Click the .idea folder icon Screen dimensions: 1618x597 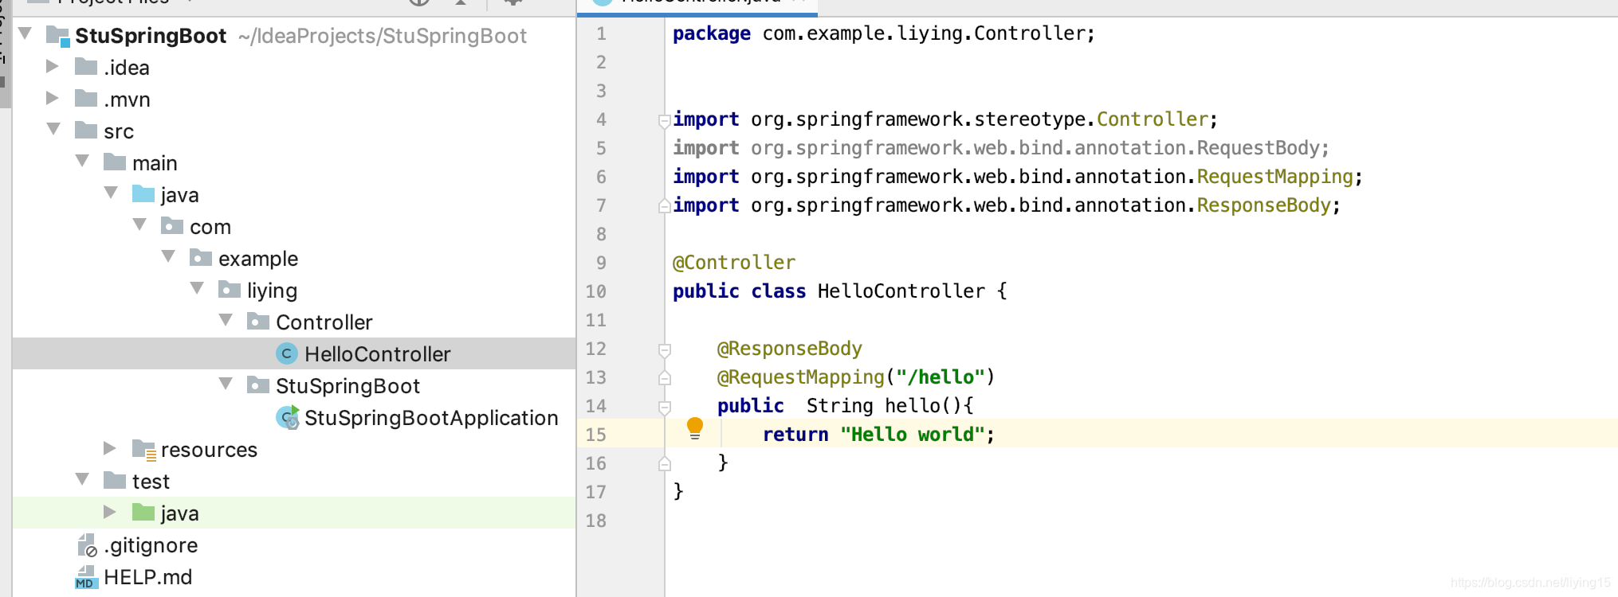tap(86, 66)
